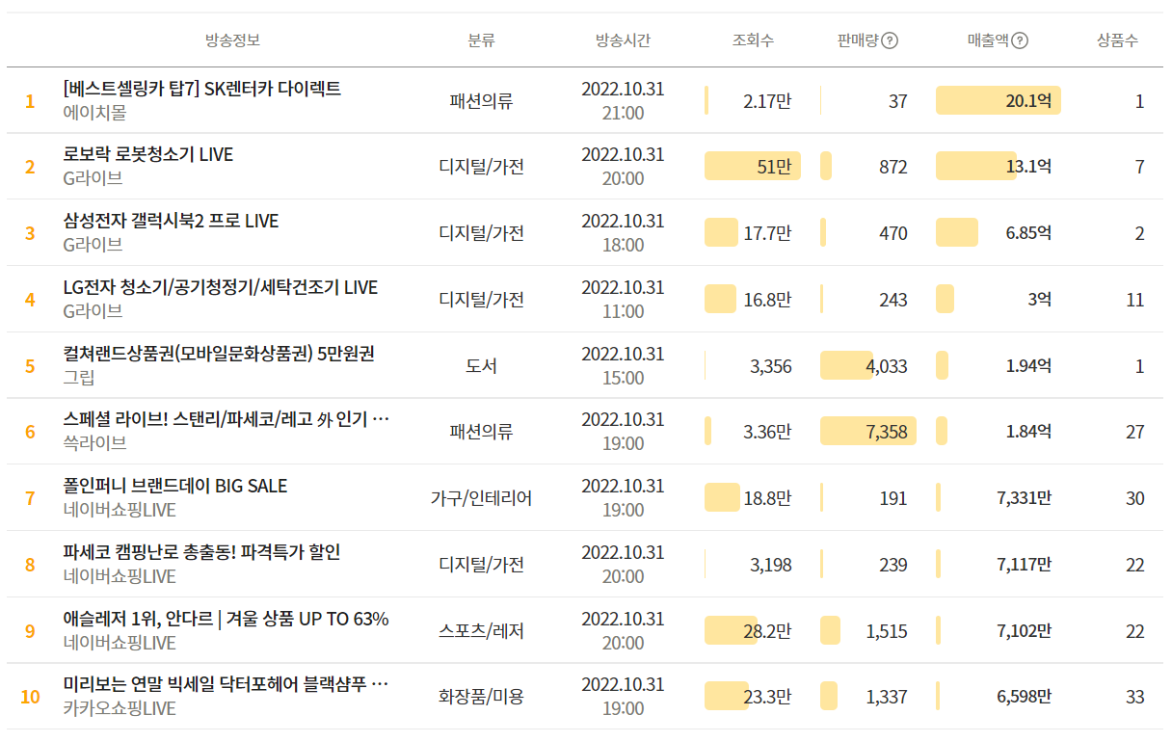The height and width of the screenshot is (742, 1172).
Task: Click the product count 33
Action: (1135, 697)
